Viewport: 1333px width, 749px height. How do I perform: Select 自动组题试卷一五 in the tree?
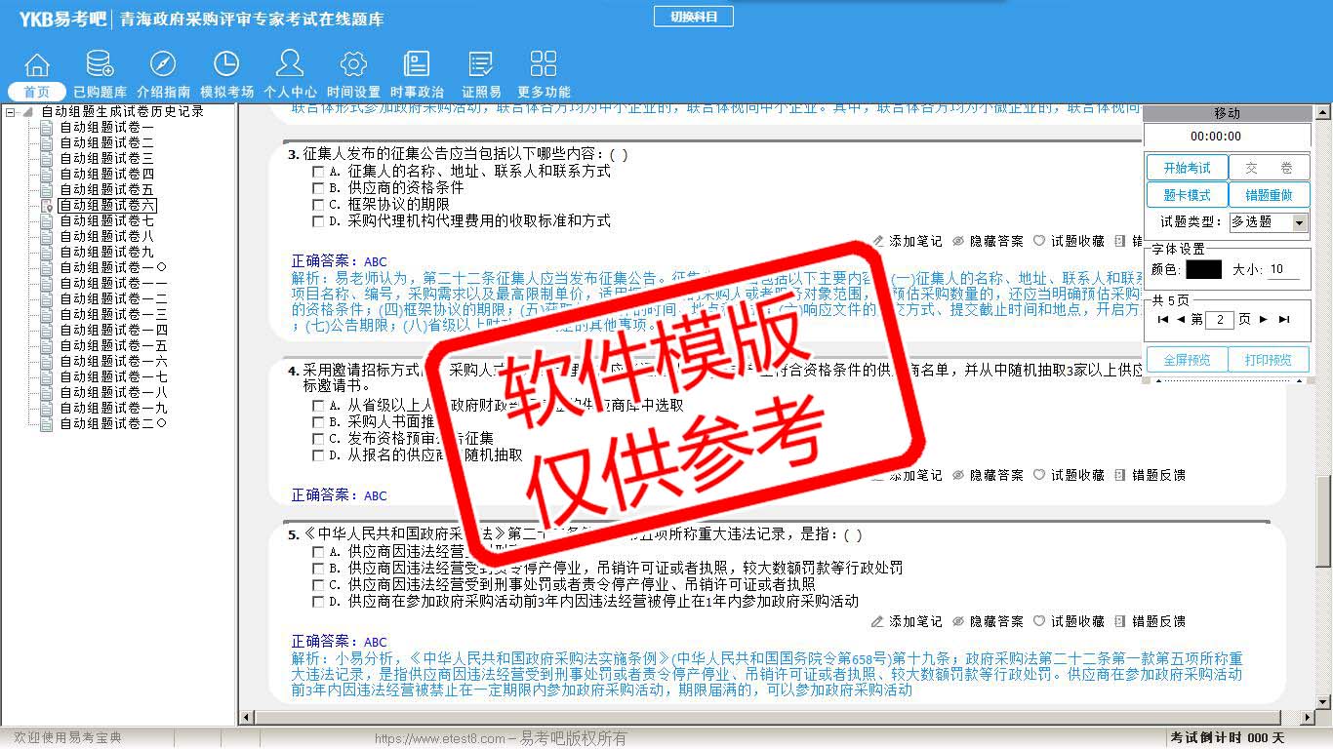click(x=113, y=346)
